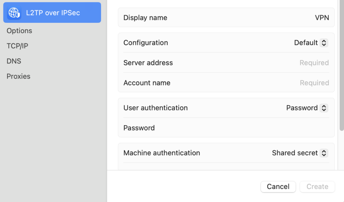This screenshot has height=202, width=344.
Task: Click the Machine authentication label
Action: 162,153
